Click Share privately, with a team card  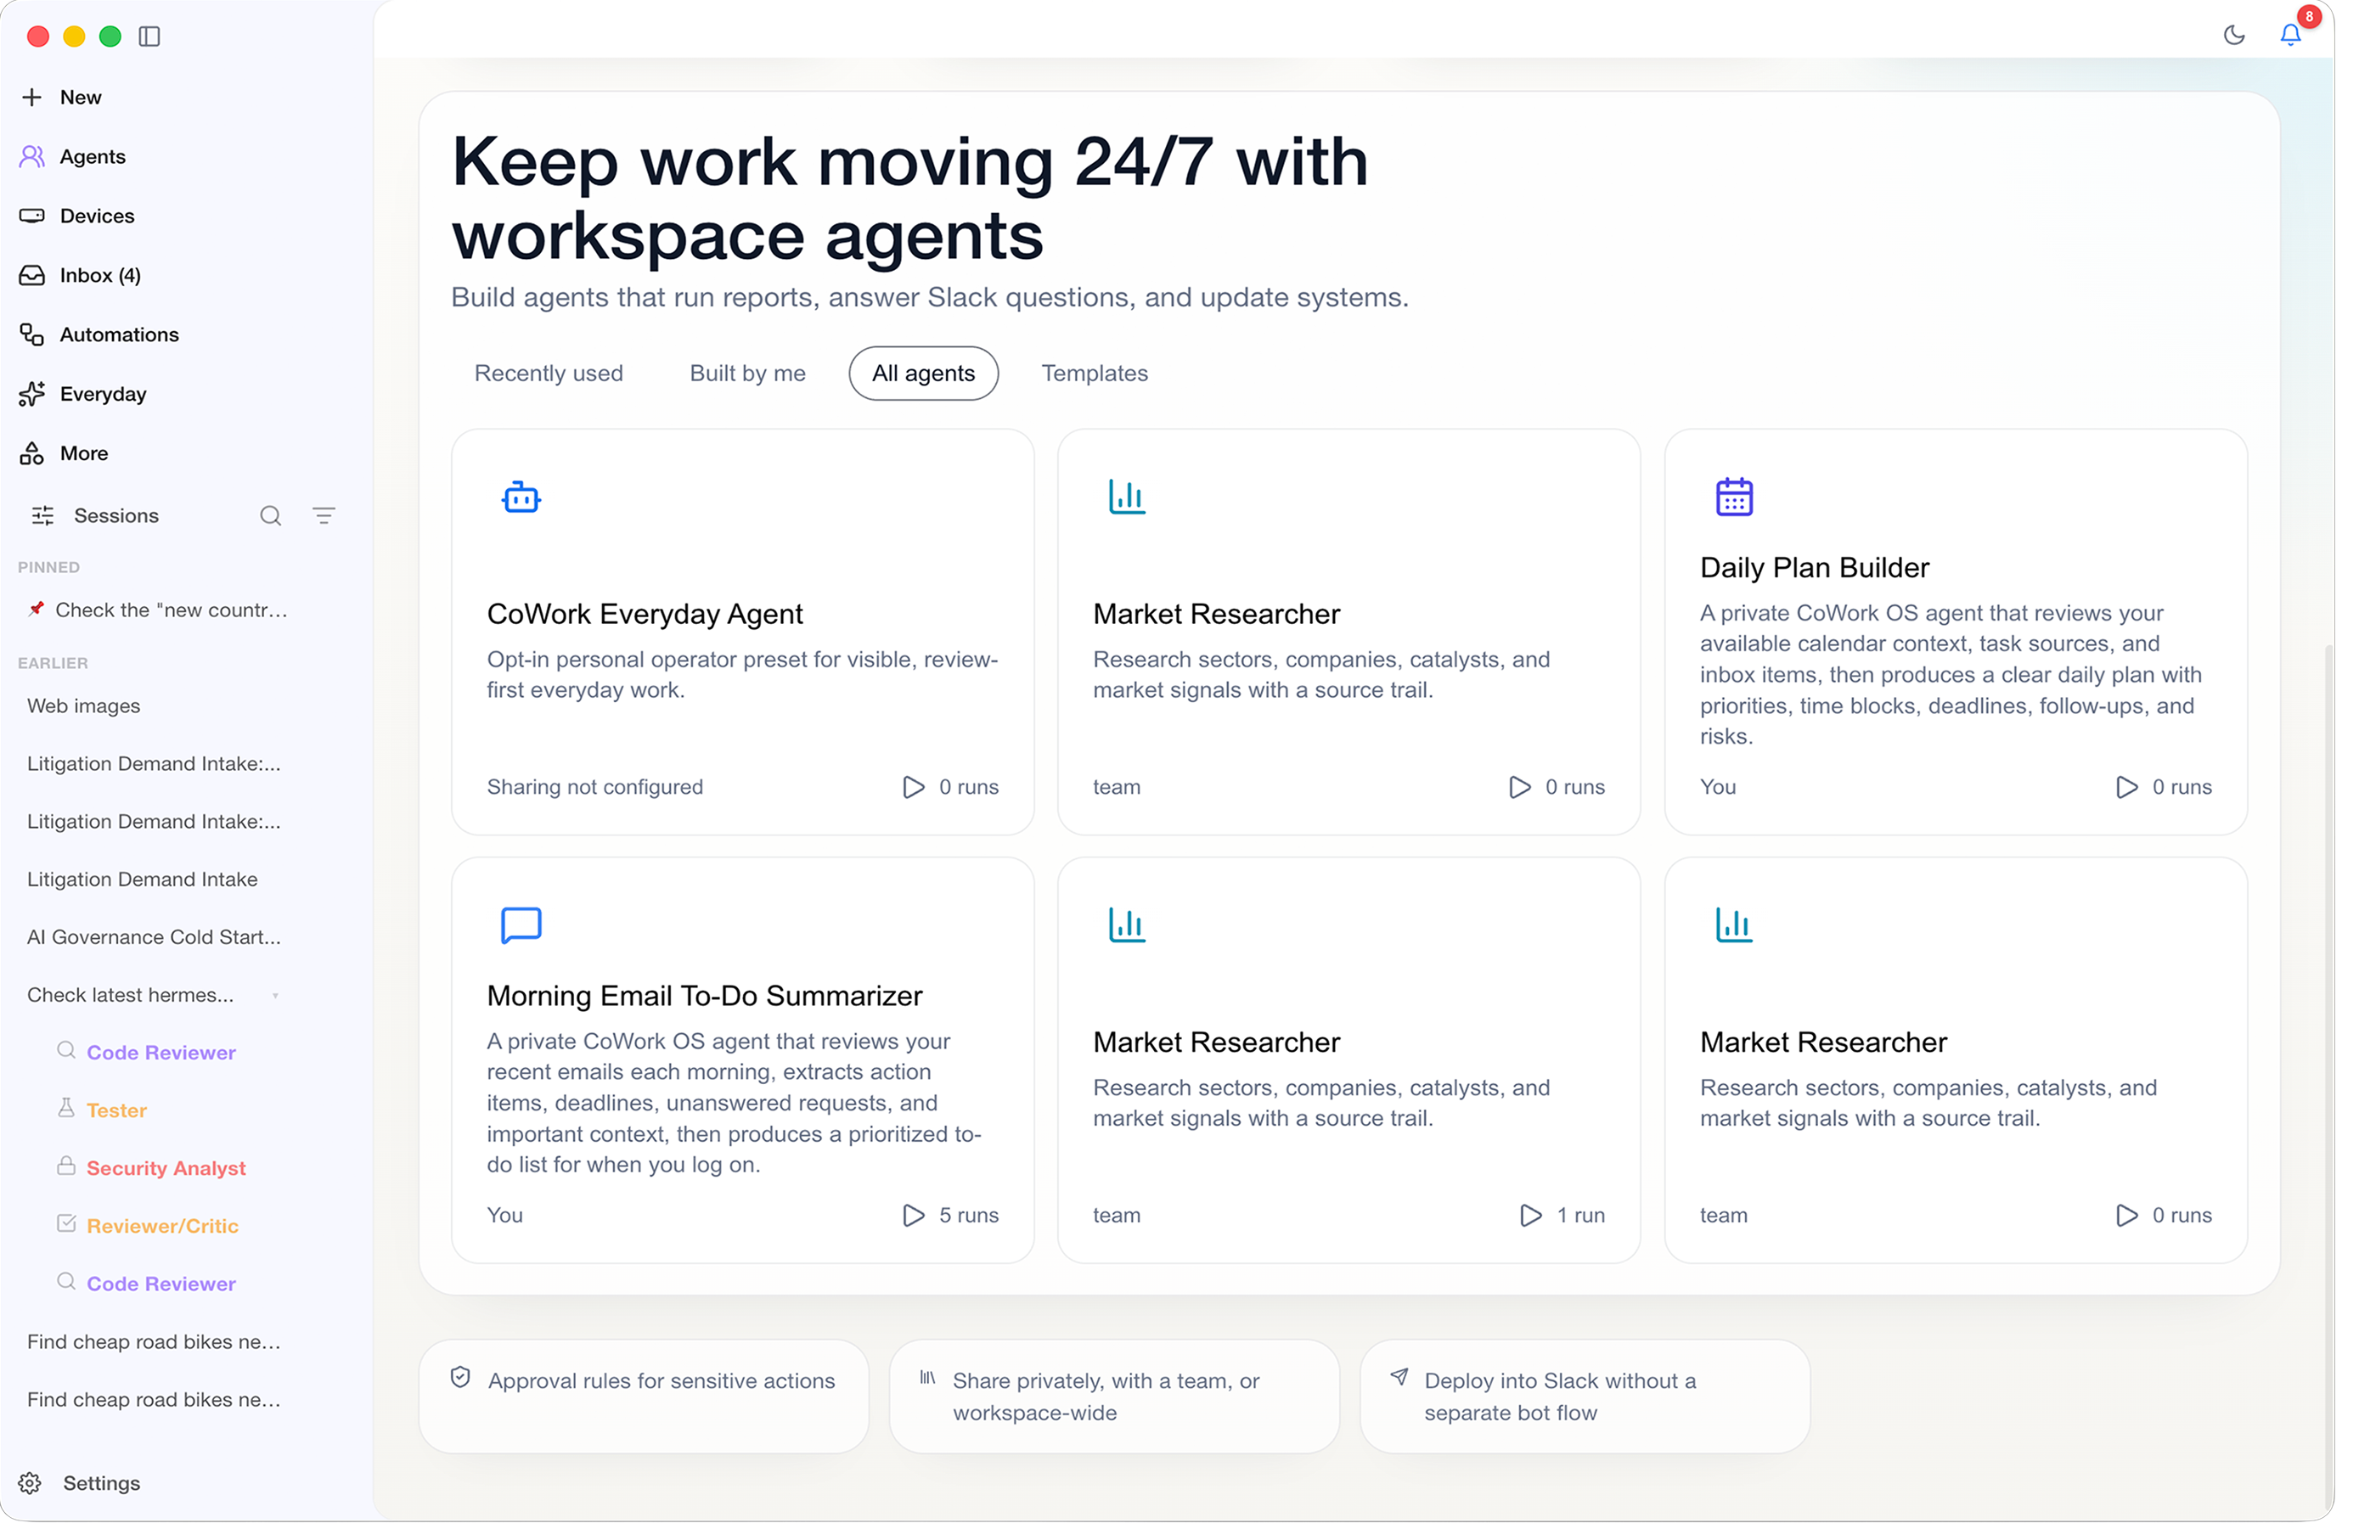[x=1115, y=1397]
